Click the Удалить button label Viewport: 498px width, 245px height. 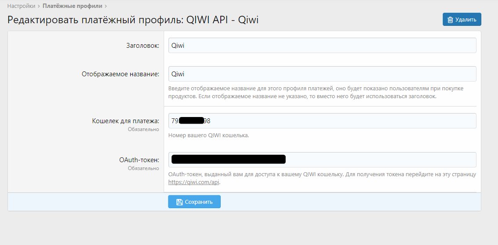[466, 20]
